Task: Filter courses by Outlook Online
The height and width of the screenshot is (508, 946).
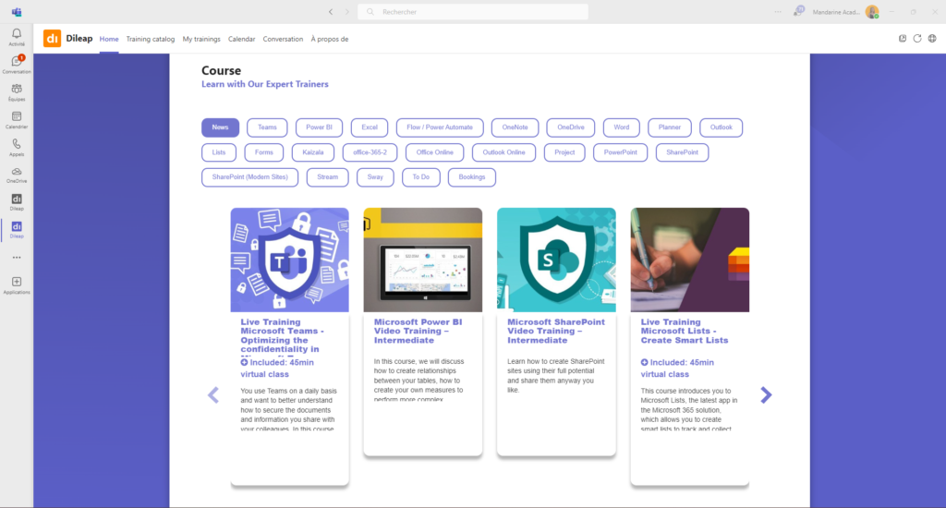Action: pyautogui.click(x=503, y=152)
